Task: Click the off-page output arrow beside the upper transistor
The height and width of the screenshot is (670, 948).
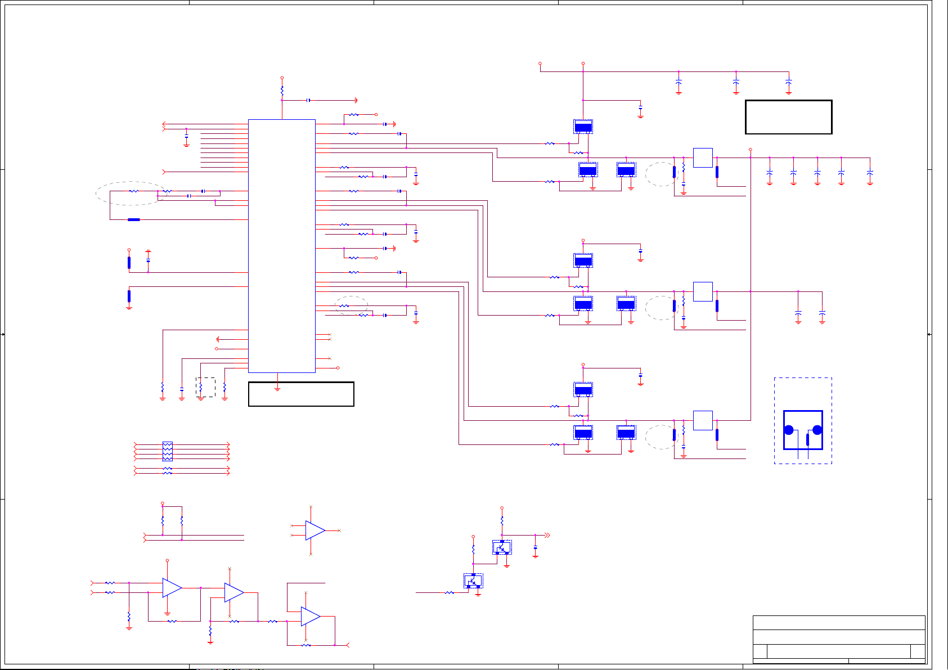Action: (546, 536)
